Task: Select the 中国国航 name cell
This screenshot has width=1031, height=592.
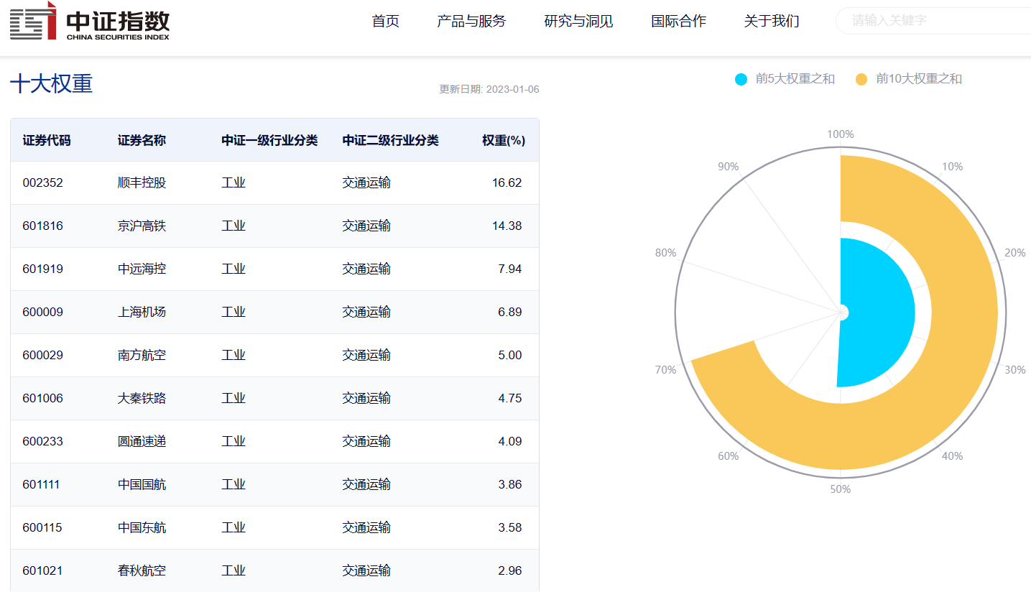Action: pos(142,484)
